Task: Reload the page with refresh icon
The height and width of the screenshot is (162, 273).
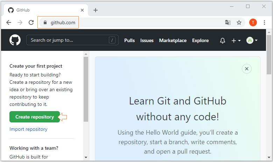Action: click(31, 22)
